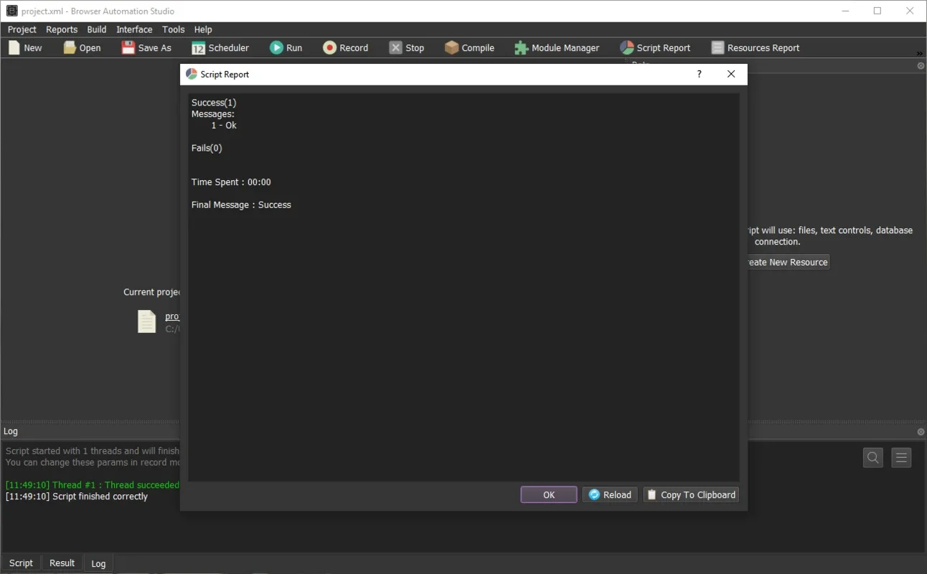Open the Build menu

(x=97, y=29)
